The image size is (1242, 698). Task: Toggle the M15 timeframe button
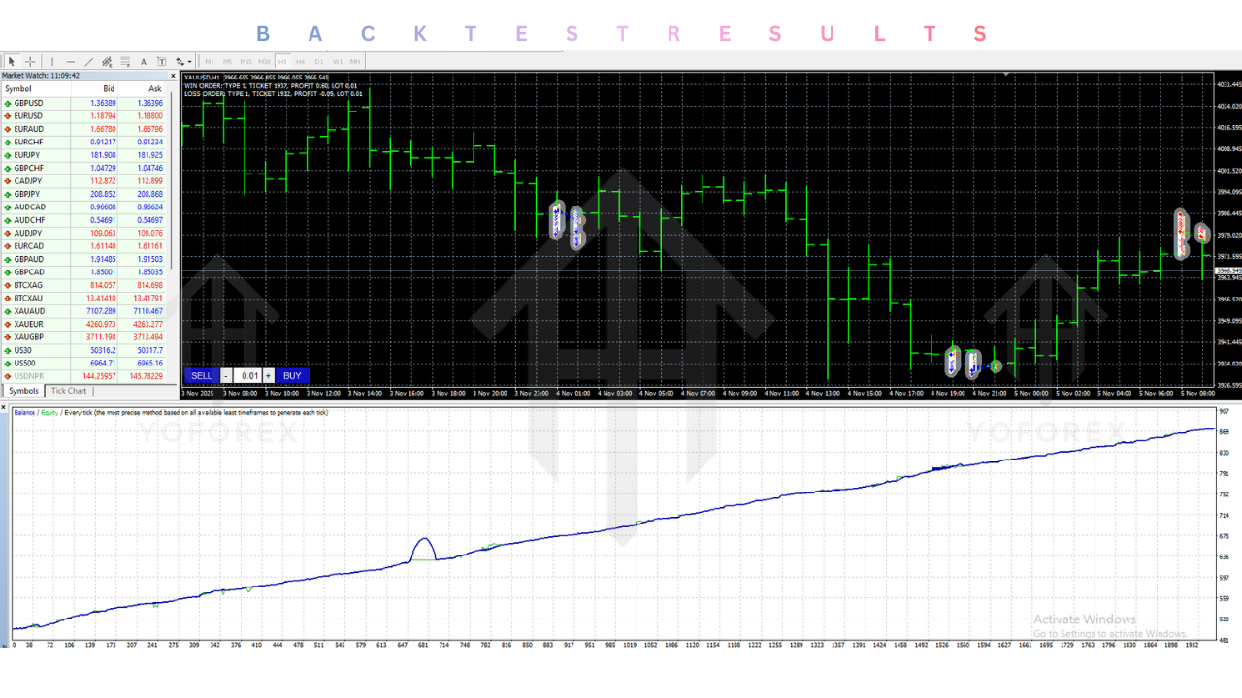pos(246,61)
